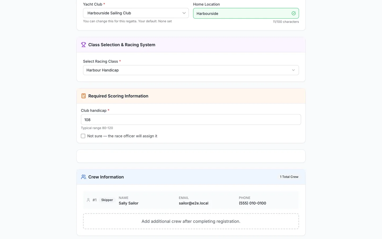Click the Home Location text field
This screenshot has height=239, width=382.
pos(246,13)
